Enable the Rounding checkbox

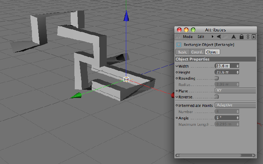pyautogui.click(x=216, y=78)
